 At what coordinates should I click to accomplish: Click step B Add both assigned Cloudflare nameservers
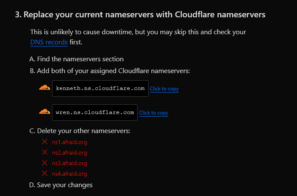pos(110,71)
